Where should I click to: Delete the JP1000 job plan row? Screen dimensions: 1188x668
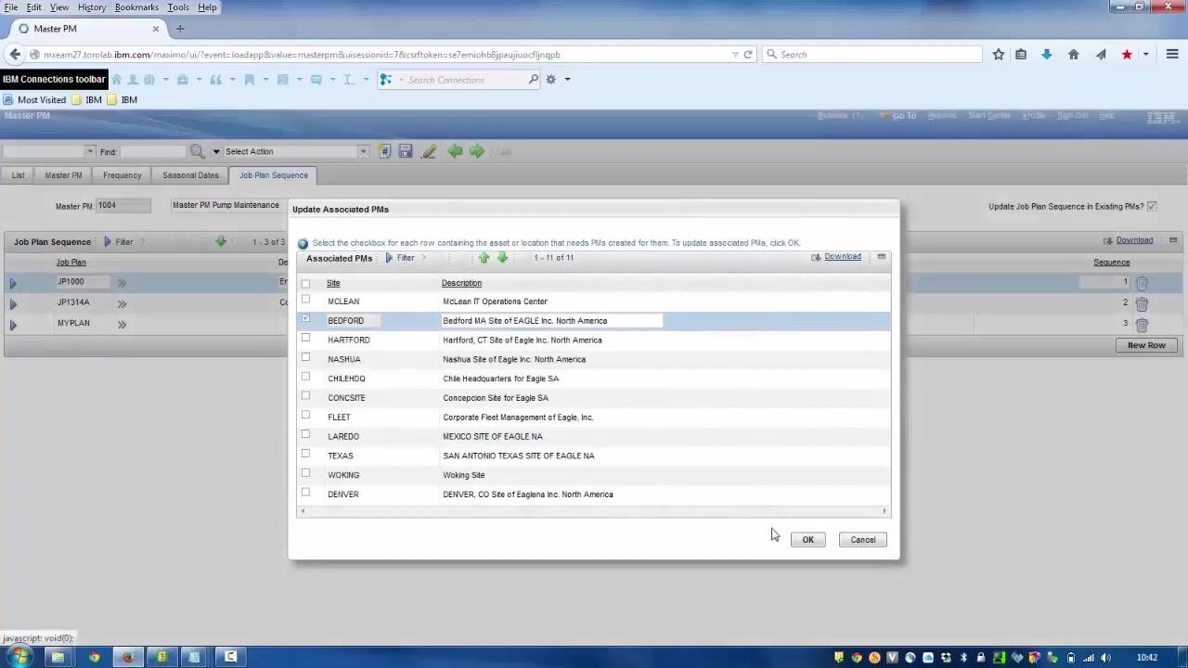coord(1143,283)
